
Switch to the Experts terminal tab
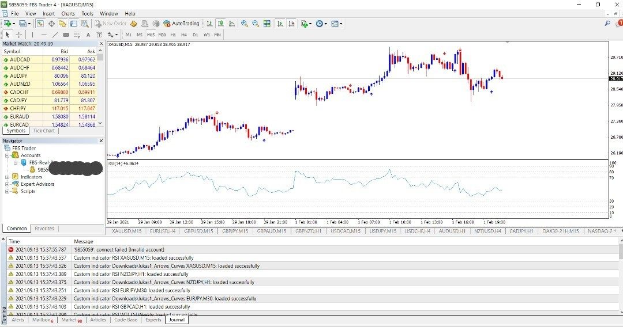pos(153,320)
